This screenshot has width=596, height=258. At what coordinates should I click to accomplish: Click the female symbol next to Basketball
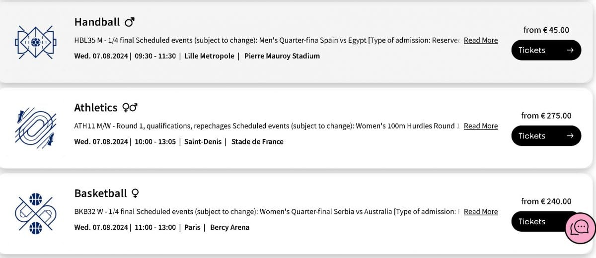[135, 193]
